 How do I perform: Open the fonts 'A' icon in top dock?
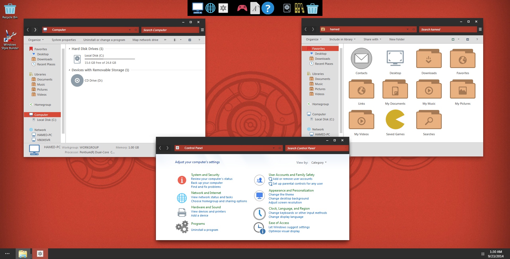click(x=255, y=8)
